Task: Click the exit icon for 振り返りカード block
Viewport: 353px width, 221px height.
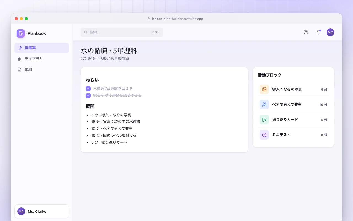Action: pyautogui.click(x=264, y=120)
